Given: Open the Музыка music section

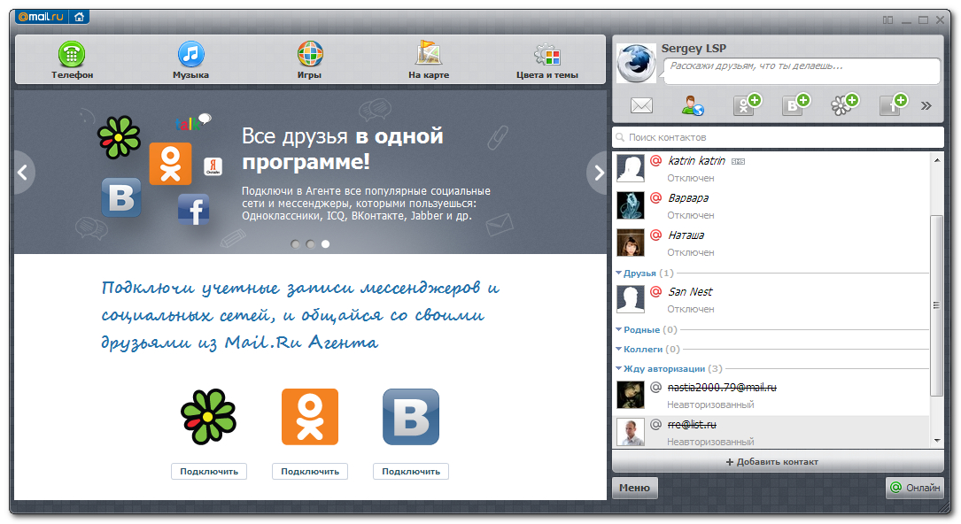Looking at the screenshot, I should click(x=190, y=59).
